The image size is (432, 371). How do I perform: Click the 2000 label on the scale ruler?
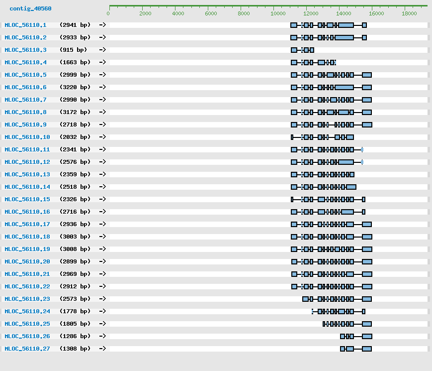[145, 13]
